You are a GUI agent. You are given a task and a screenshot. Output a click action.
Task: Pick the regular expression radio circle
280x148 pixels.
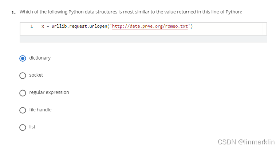tap(23, 93)
